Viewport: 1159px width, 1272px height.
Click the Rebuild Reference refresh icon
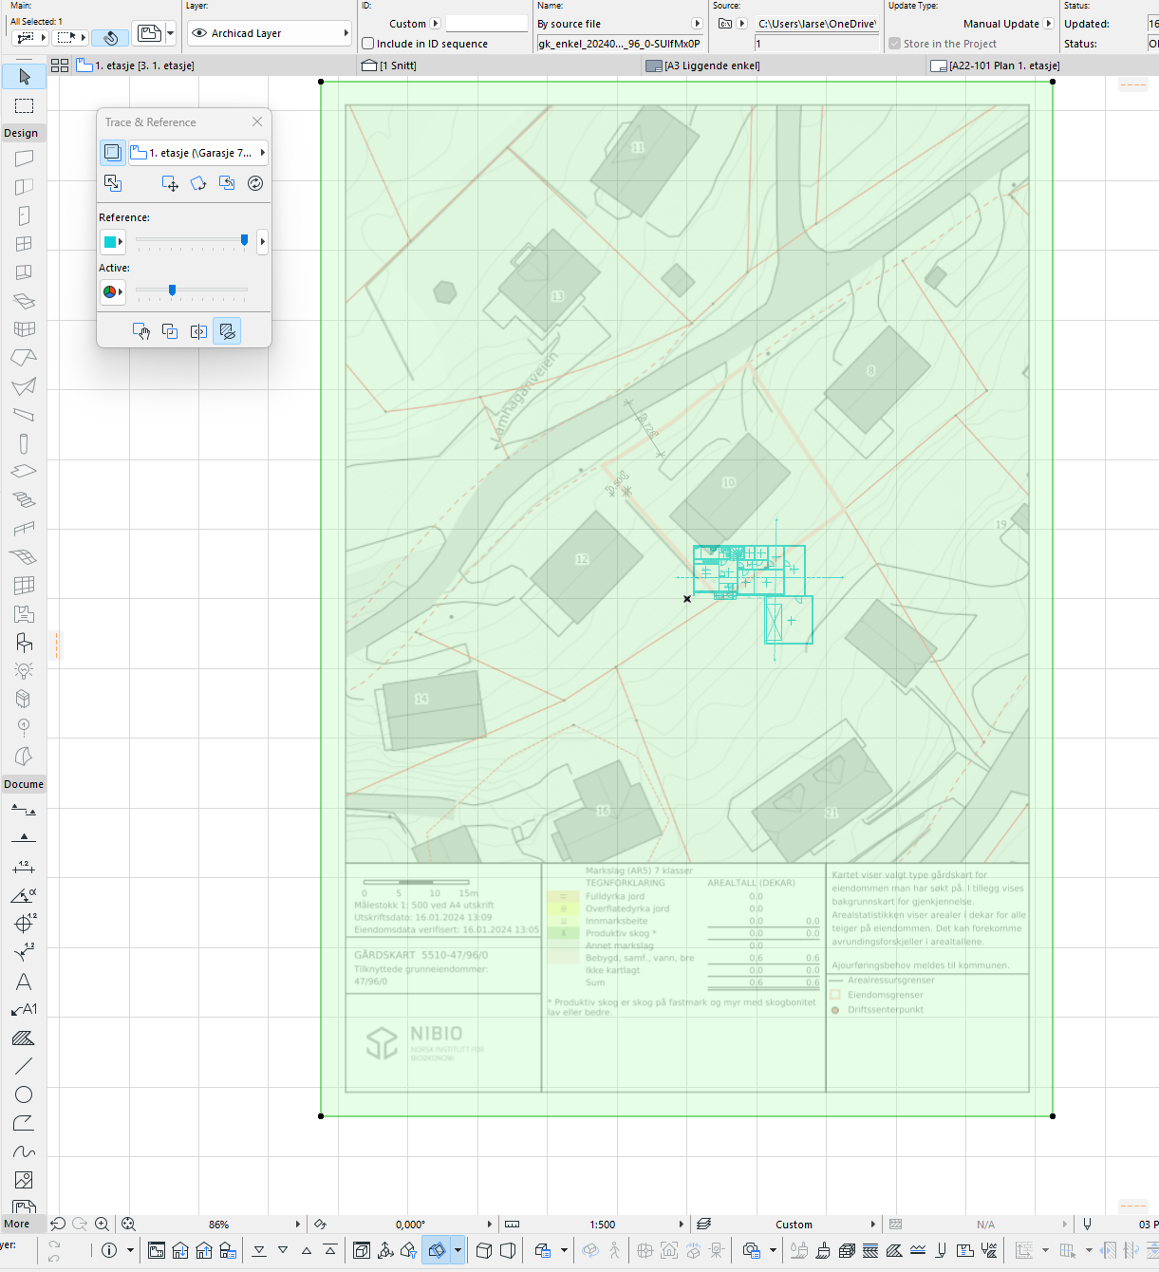pos(255,183)
